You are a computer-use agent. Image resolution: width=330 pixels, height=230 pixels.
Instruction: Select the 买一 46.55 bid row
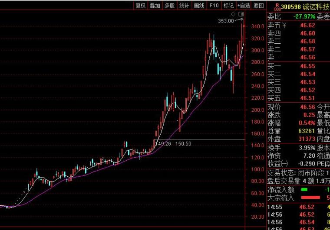(298, 66)
